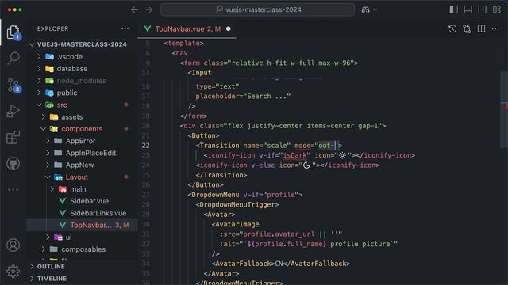Viewport: 508px width, 285px height.
Task: Split the editor to the right
Action: [482, 28]
